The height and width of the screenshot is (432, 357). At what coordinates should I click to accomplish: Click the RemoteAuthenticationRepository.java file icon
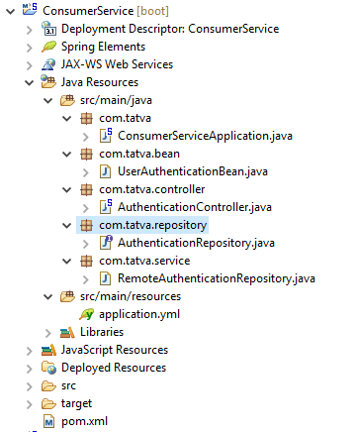point(105,278)
